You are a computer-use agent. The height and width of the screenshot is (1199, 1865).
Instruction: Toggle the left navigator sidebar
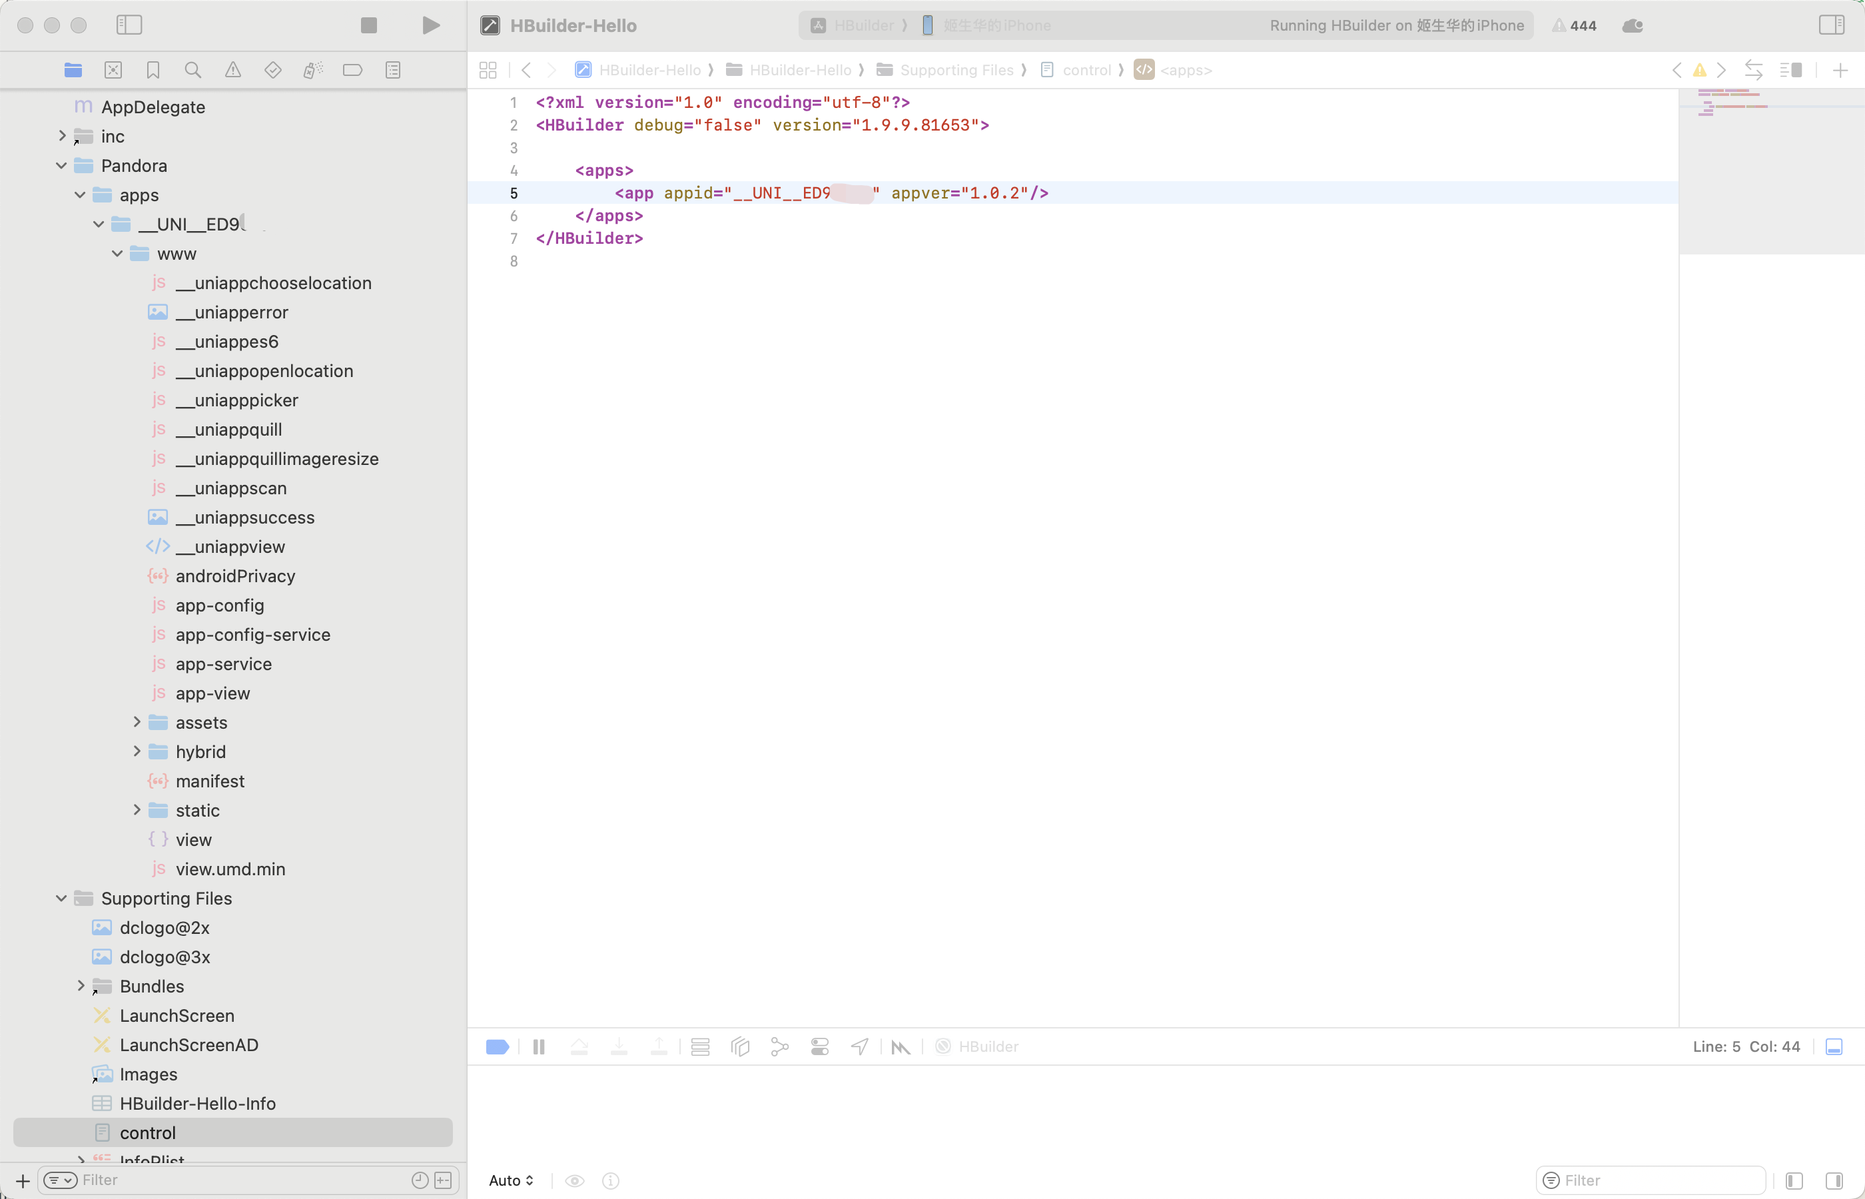[x=129, y=26]
